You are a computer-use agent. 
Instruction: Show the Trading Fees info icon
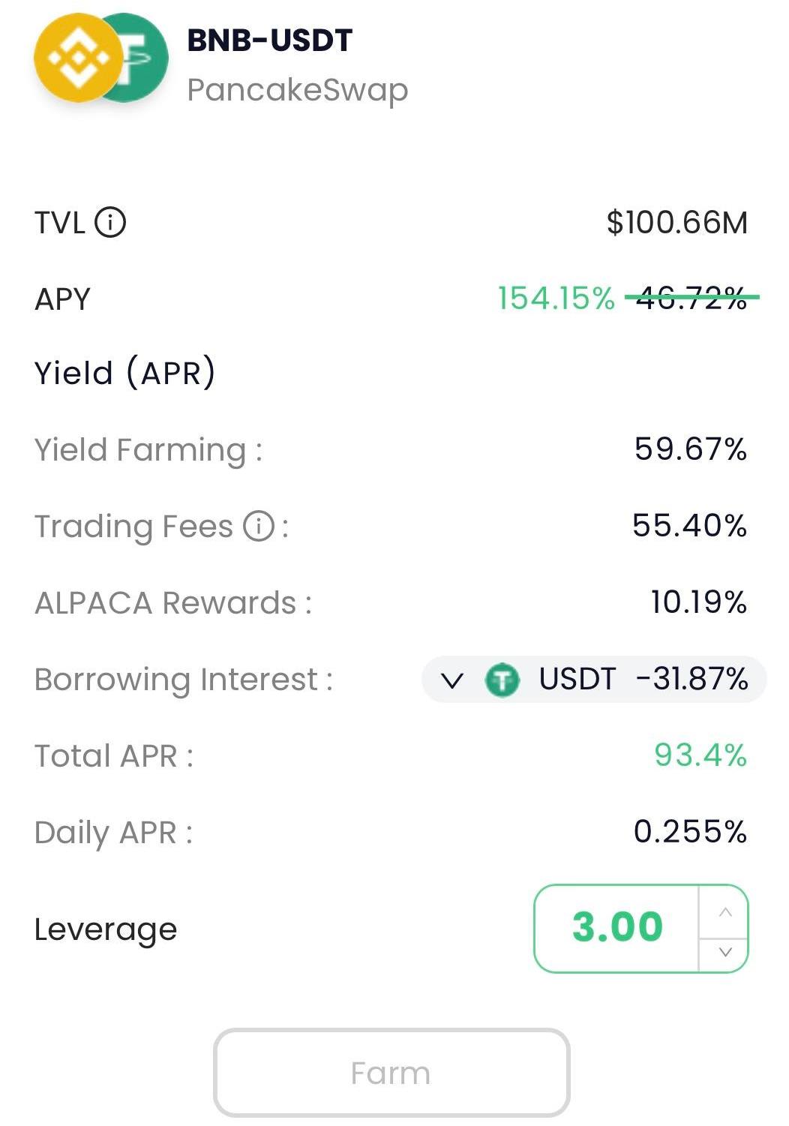click(x=259, y=526)
